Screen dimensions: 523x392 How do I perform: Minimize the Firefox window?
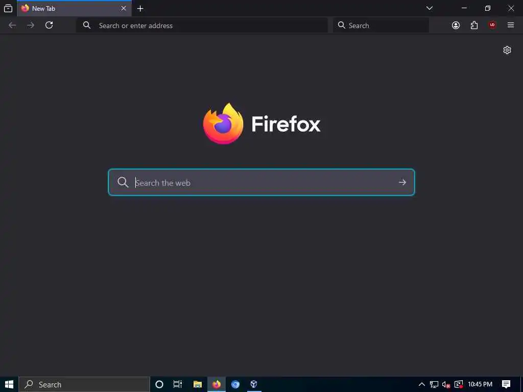click(x=464, y=8)
